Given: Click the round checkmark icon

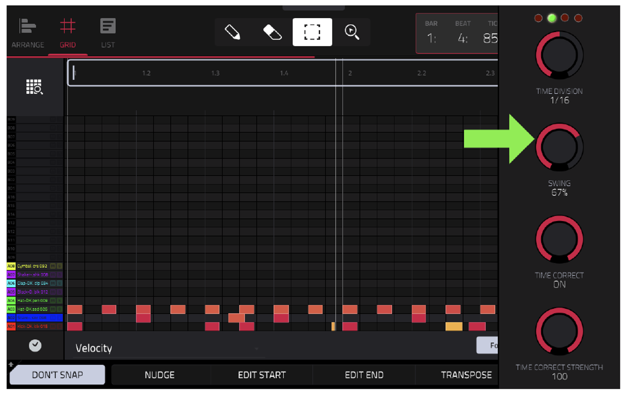Looking at the screenshot, I should (x=35, y=345).
